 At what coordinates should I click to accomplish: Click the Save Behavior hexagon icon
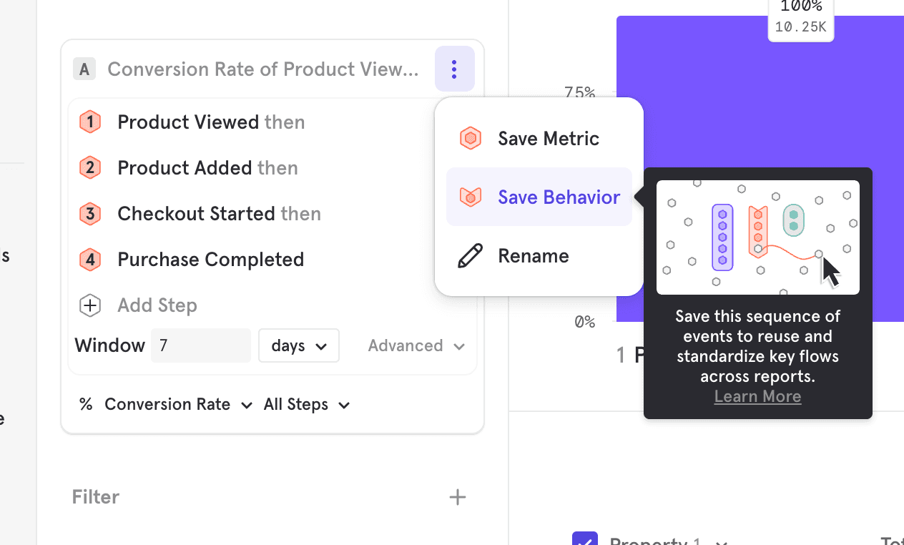click(x=470, y=197)
